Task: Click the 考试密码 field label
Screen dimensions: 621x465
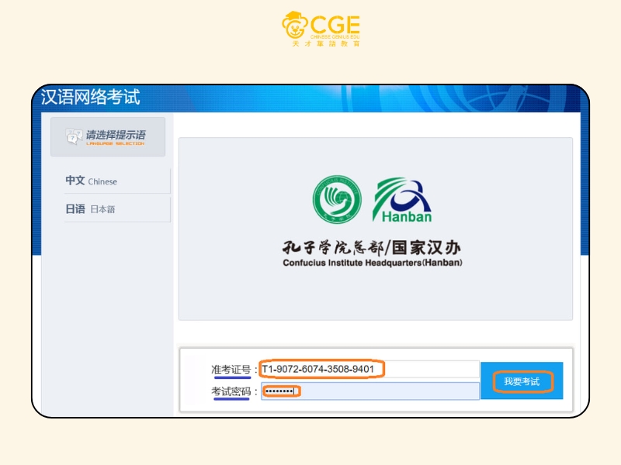Action: 231,391
